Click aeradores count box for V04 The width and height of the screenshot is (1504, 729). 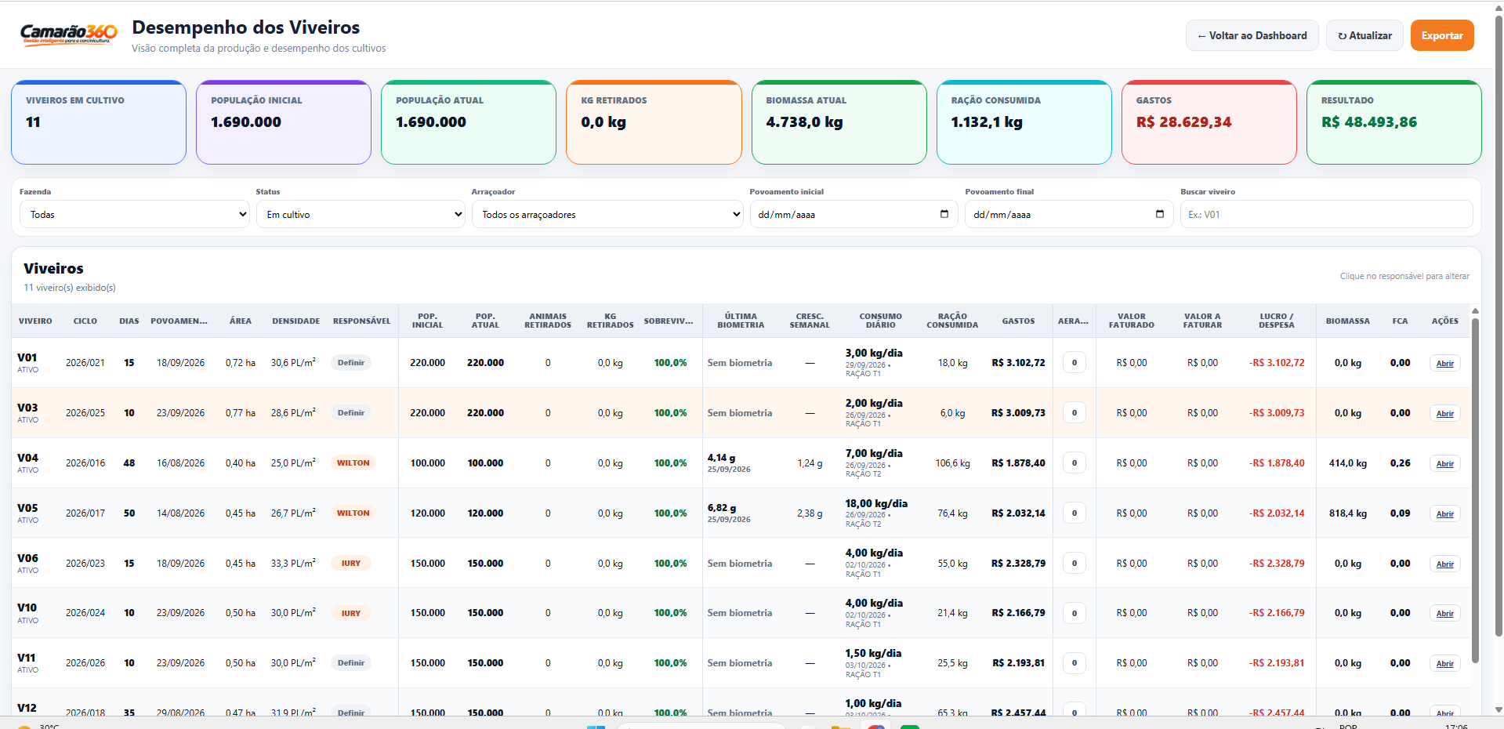click(1074, 463)
